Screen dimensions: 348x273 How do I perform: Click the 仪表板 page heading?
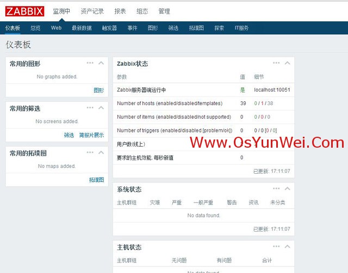18,45
